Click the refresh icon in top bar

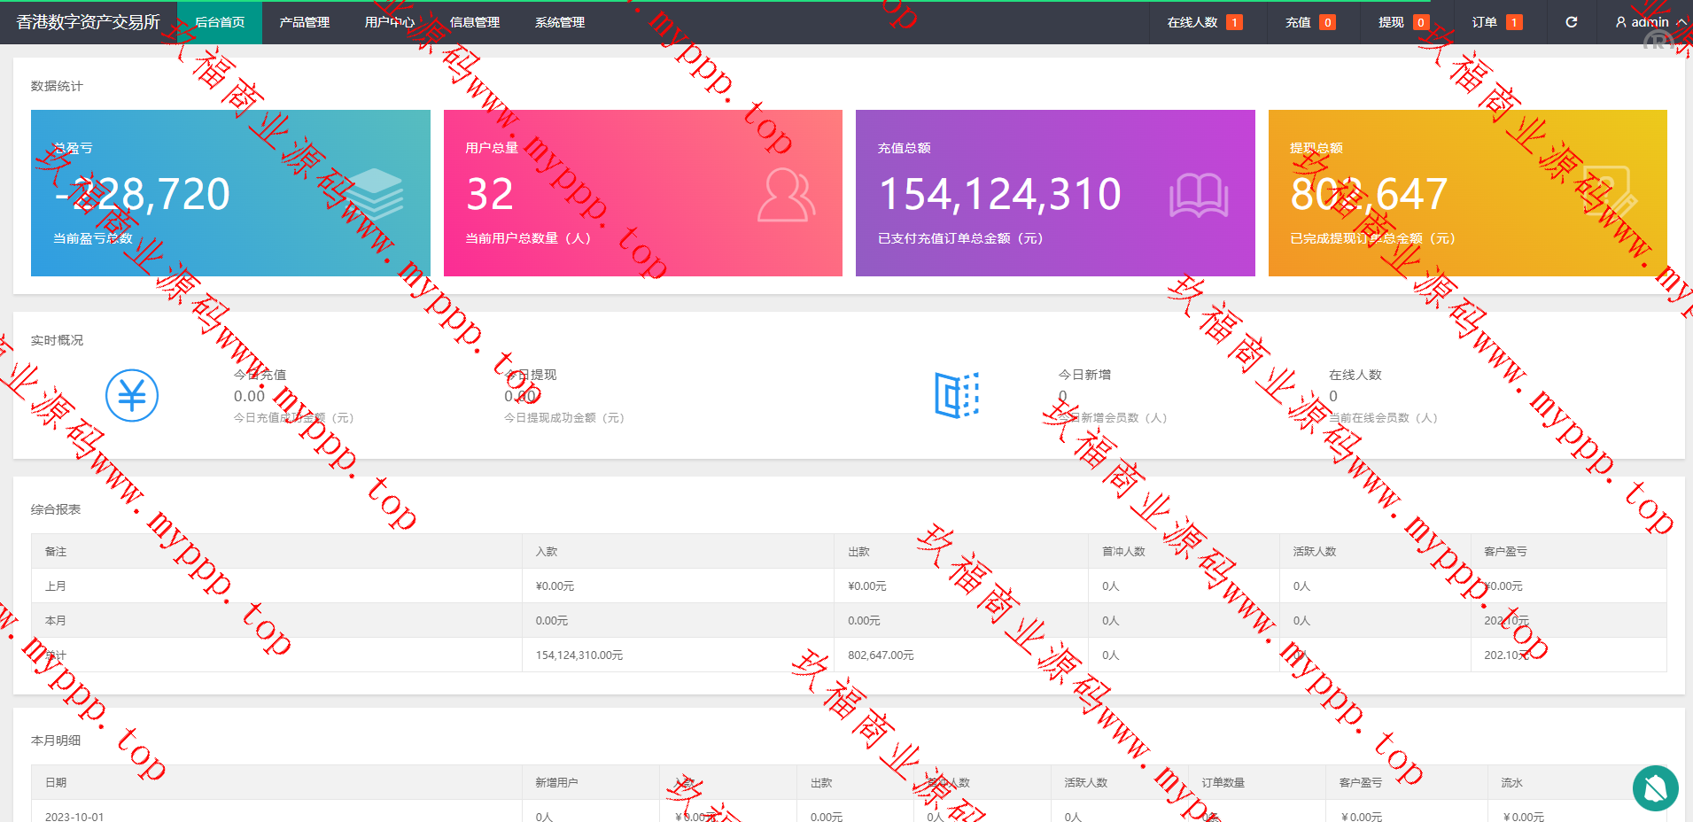tap(1571, 22)
